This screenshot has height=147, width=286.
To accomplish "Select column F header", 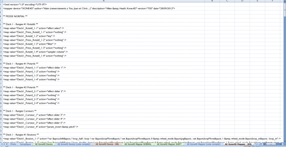I will pyautogui.click(x=272, y=1).
